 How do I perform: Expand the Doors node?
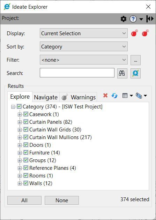click(20, 145)
